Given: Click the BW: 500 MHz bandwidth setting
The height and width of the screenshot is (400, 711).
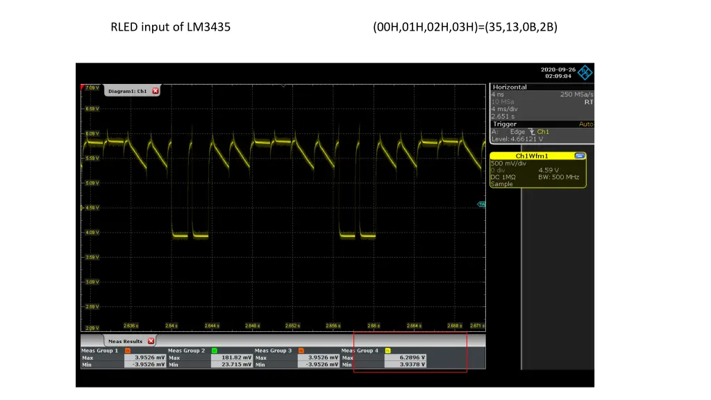Looking at the screenshot, I should click(x=559, y=177).
